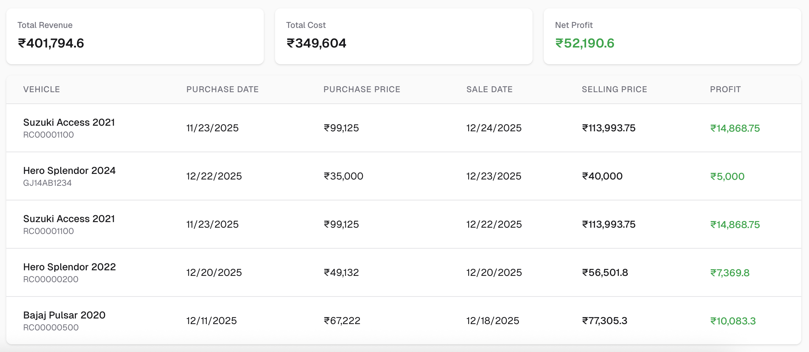This screenshot has width=809, height=352.
Task: Open the Hero Splendor 2024 vehicle name
Action: [x=69, y=170]
